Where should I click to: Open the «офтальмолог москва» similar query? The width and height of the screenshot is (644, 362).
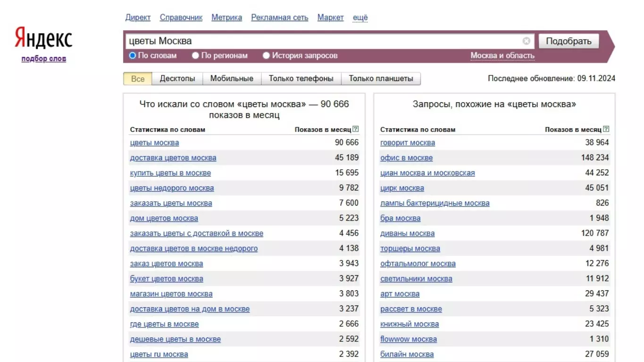(418, 263)
